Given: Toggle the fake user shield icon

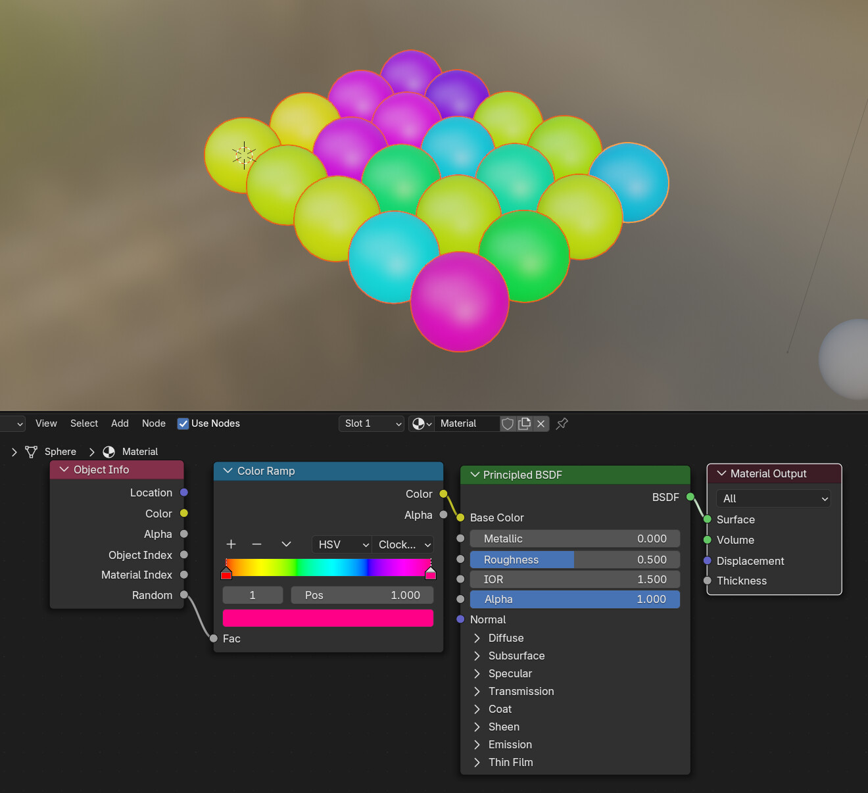Looking at the screenshot, I should (508, 423).
